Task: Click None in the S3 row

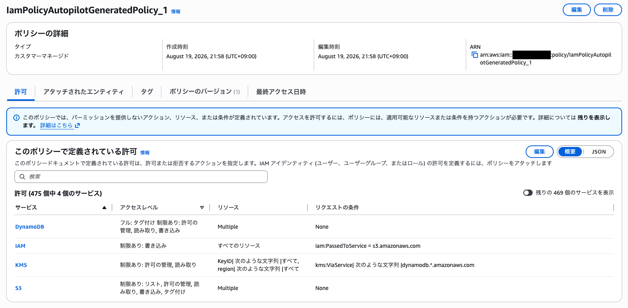Action: click(322, 288)
